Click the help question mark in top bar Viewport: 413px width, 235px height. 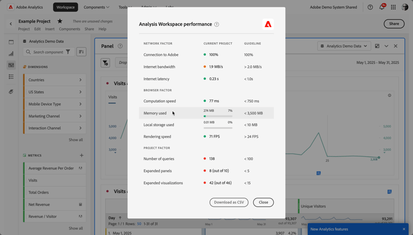pyautogui.click(x=370, y=7)
